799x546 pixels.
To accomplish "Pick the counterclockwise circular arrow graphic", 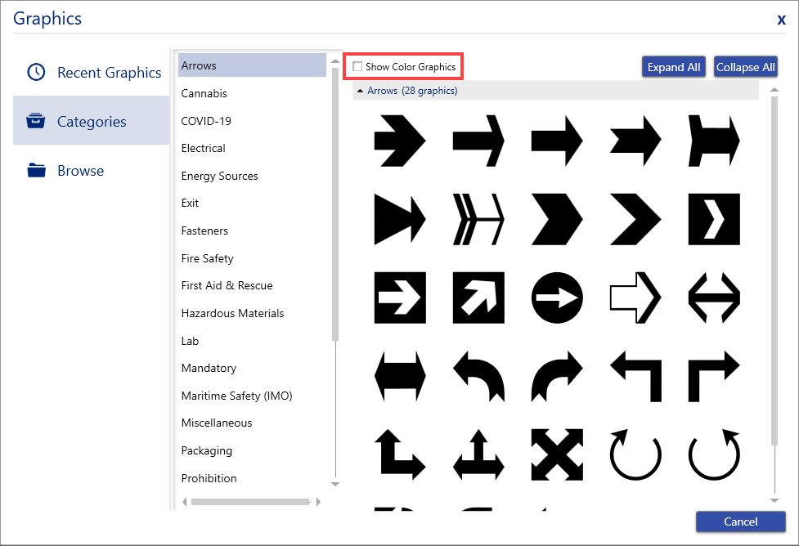I will click(x=635, y=454).
